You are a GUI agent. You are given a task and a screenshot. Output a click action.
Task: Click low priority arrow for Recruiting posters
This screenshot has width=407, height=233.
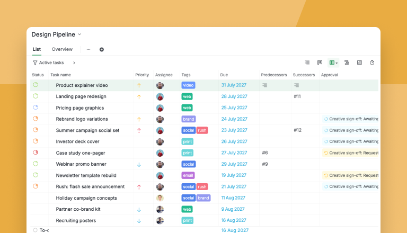(x=139, y=221)
